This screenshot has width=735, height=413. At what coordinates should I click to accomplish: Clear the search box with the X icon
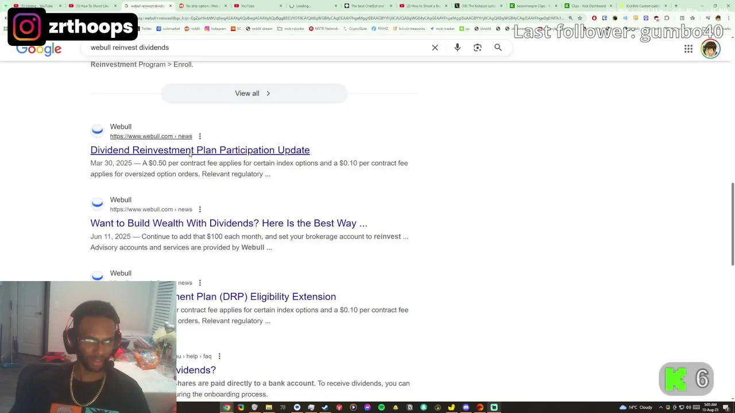point(435,48)
